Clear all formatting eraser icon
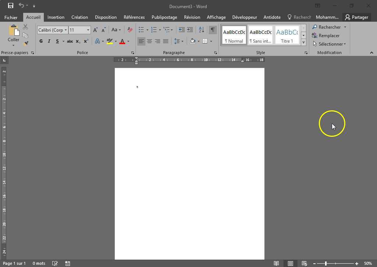Viewport: 377px width, 267px height. tap(130, 30)
